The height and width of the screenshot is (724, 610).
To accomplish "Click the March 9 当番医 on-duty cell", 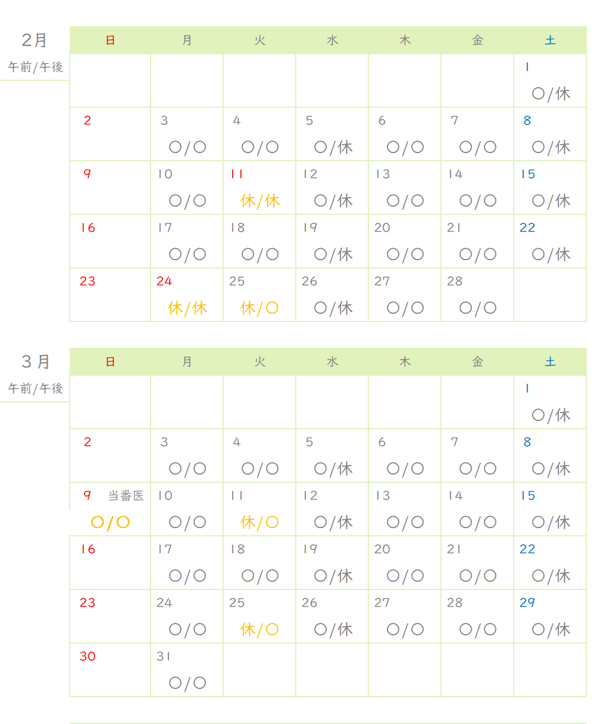I will pyautogui.click(x=110, y=509).
